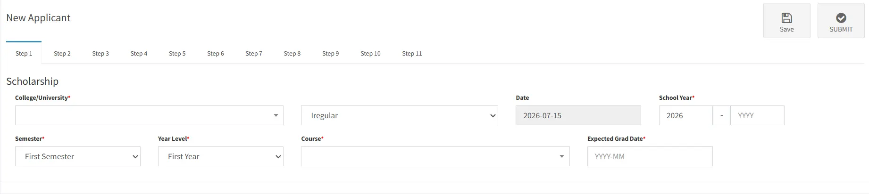Open the Year Level dropdown
The width and height of the screenshot is (869, 194).
[x=220, y=156]
